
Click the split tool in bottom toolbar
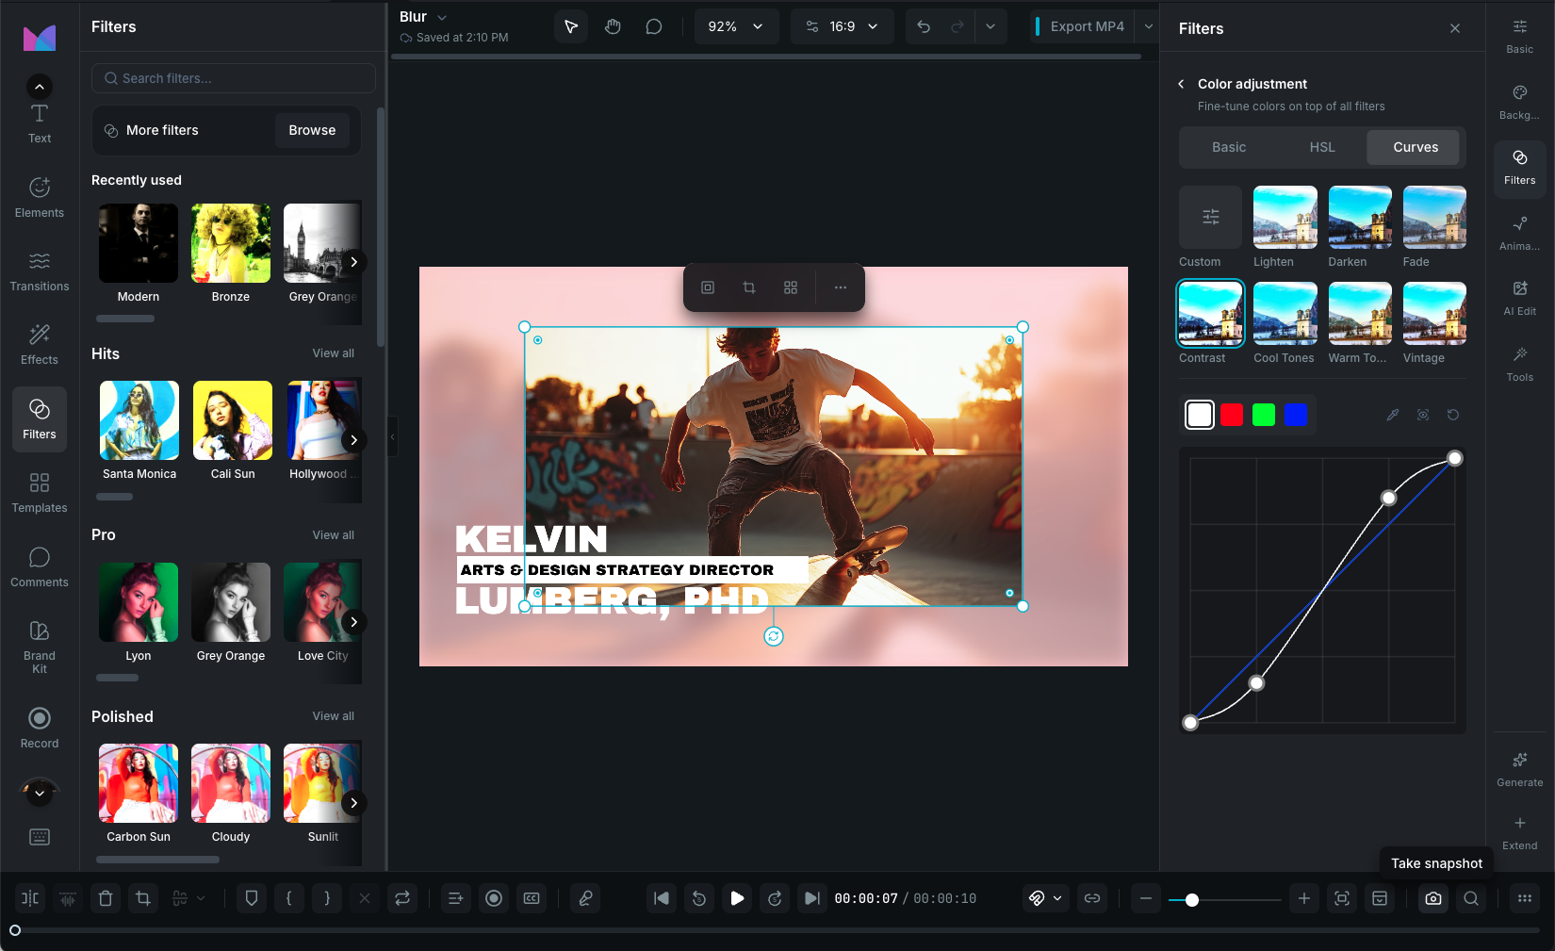coord(30,898)
